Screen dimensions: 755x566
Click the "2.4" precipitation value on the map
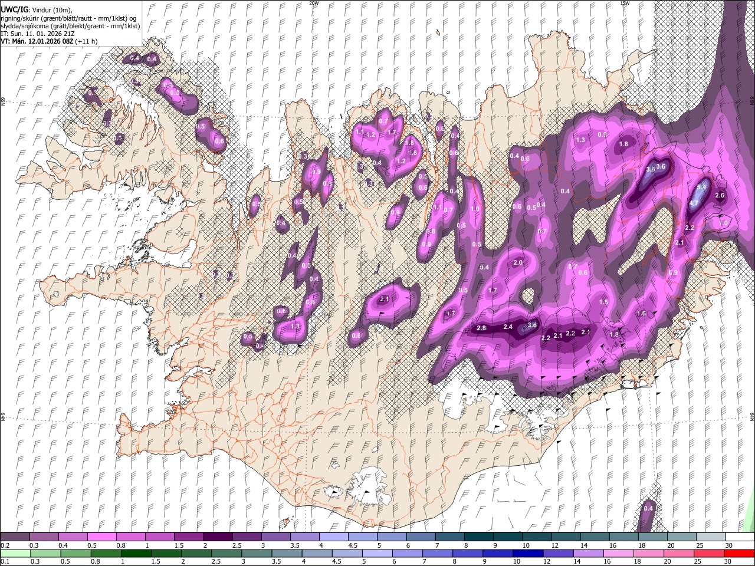click(x=508, y=327)
